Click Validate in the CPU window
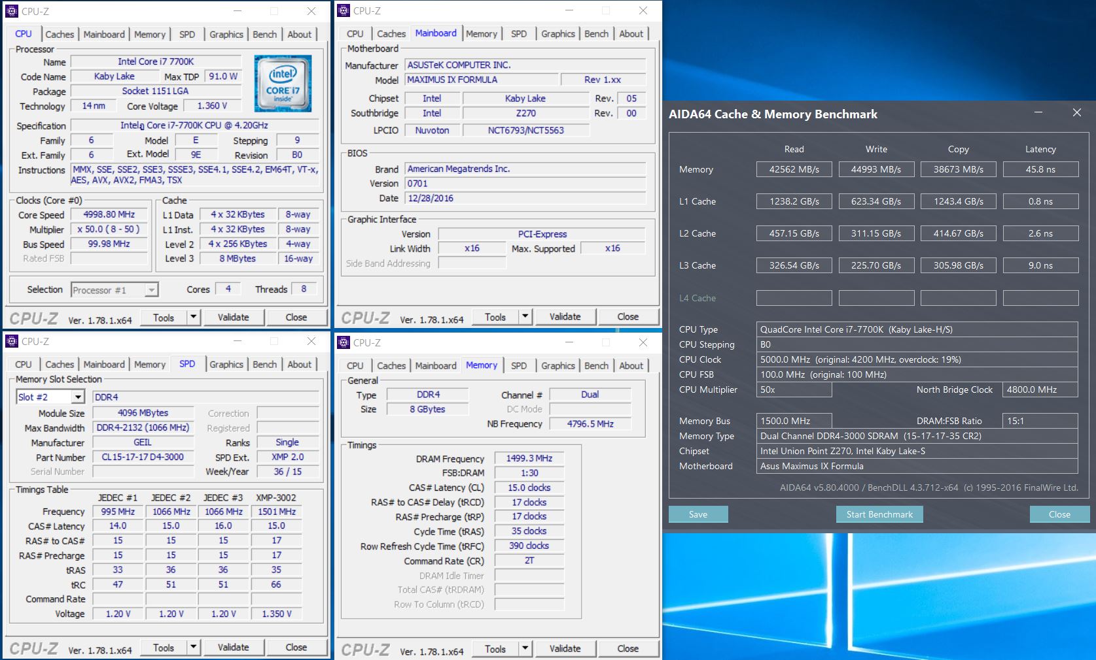 [x=233, y=317]
